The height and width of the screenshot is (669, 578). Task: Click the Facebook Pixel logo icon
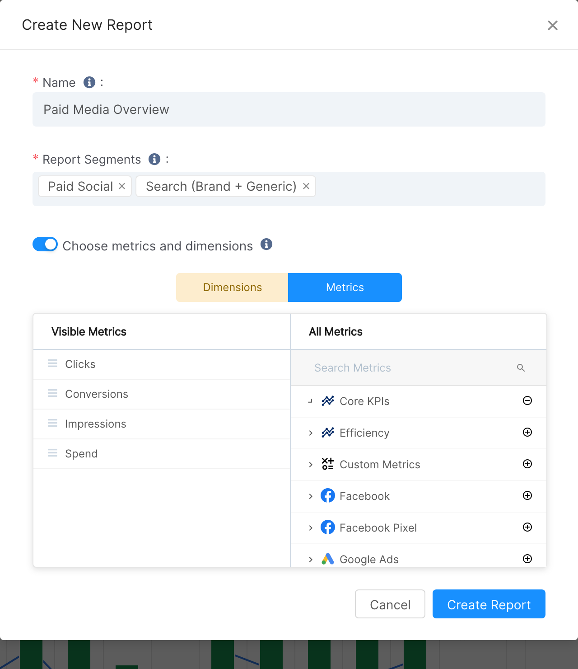click(328, 527)
